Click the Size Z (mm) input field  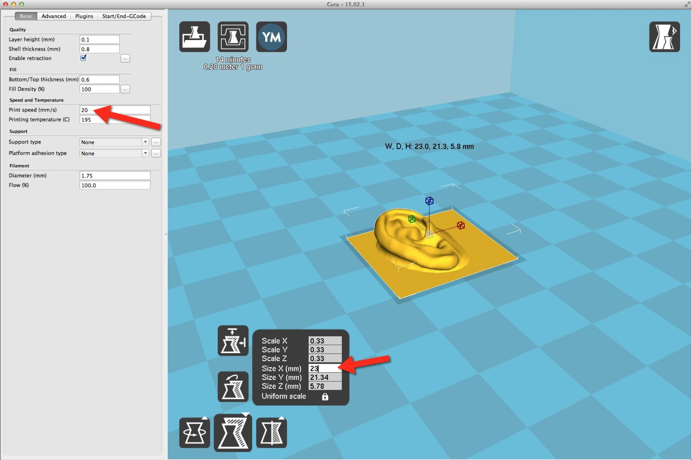(x=325, y=386)
